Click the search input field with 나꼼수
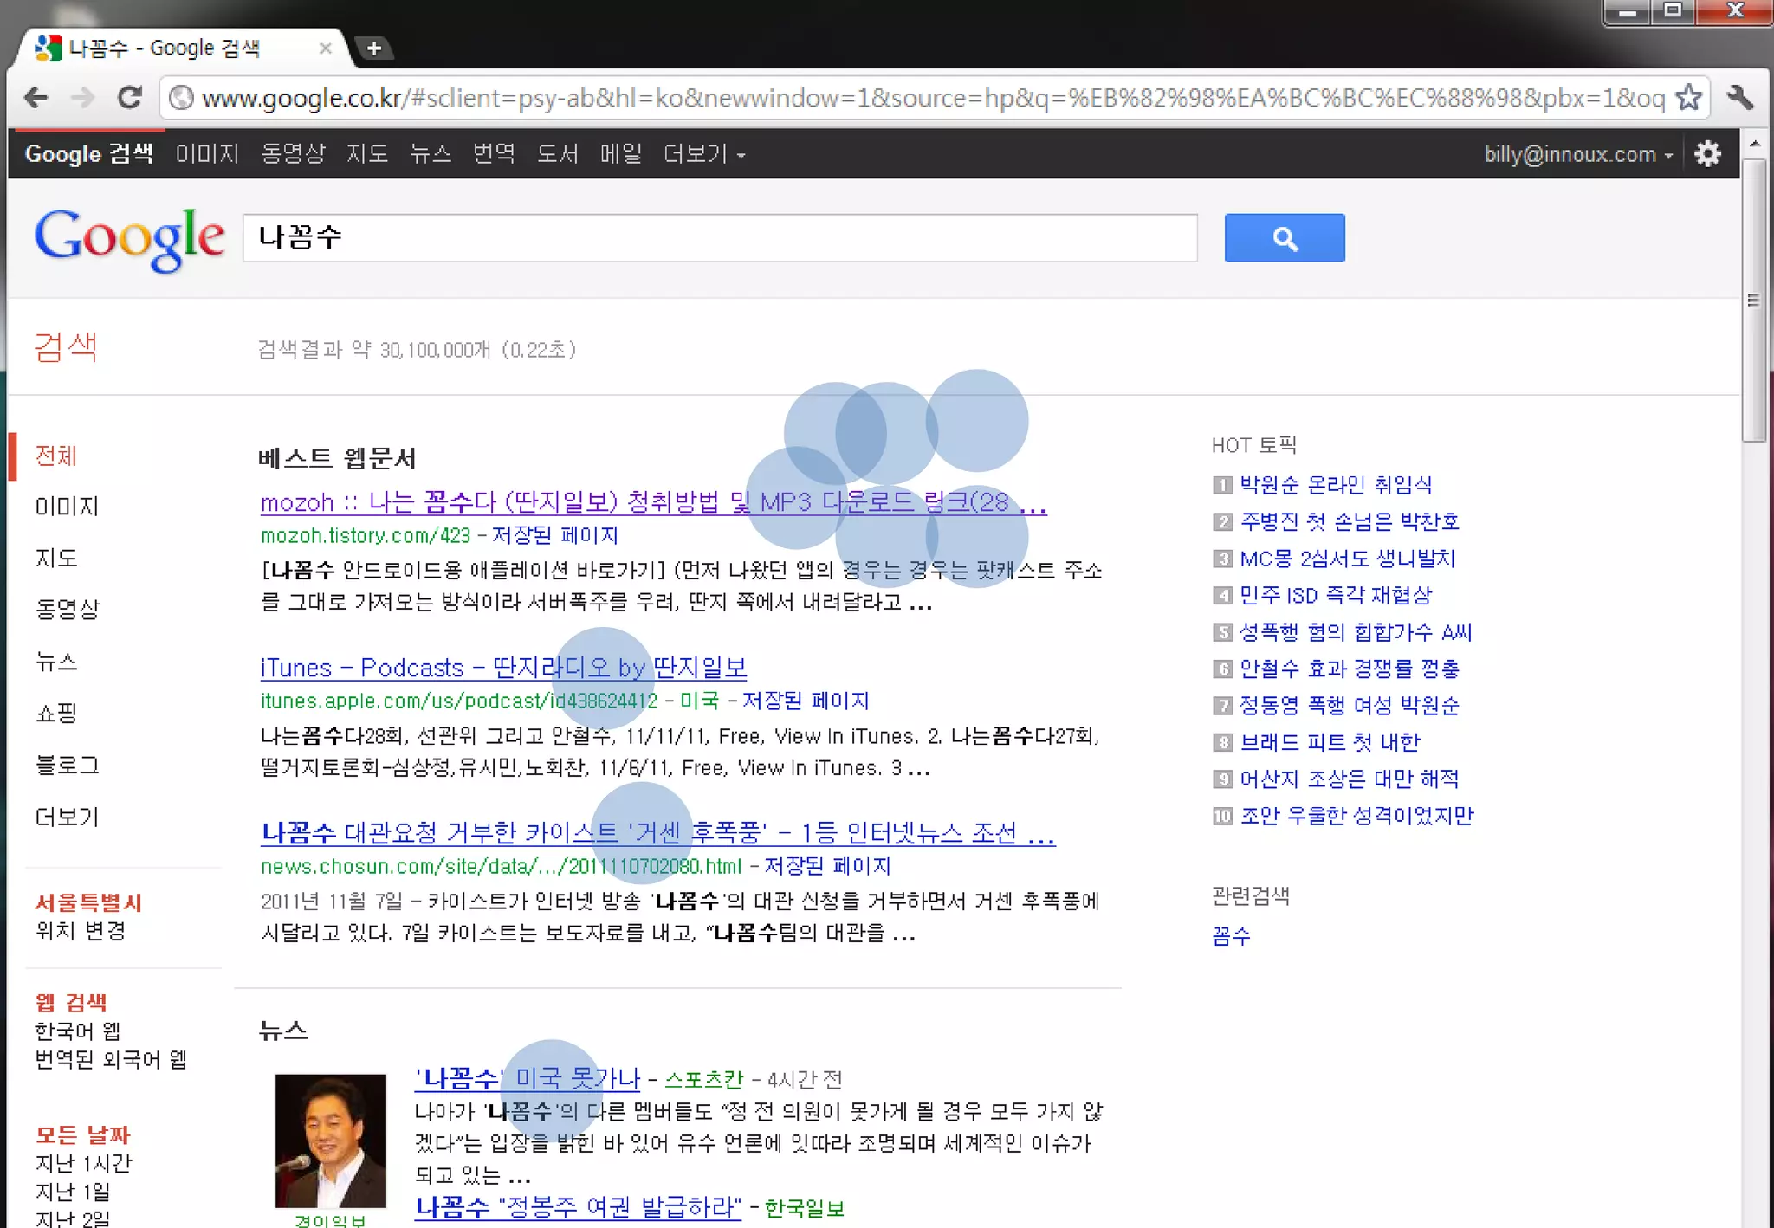 coord(719,238)
